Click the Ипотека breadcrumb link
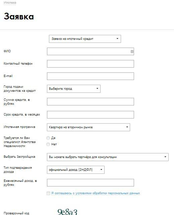The image size is (174, 215). point(10,3)
